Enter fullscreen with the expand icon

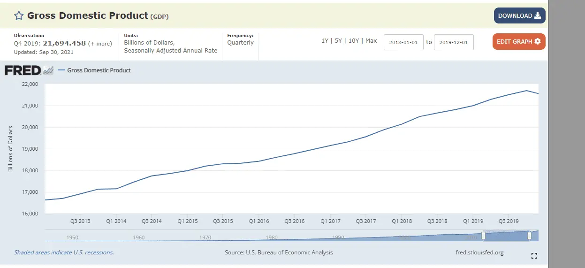tap(534, 256)
